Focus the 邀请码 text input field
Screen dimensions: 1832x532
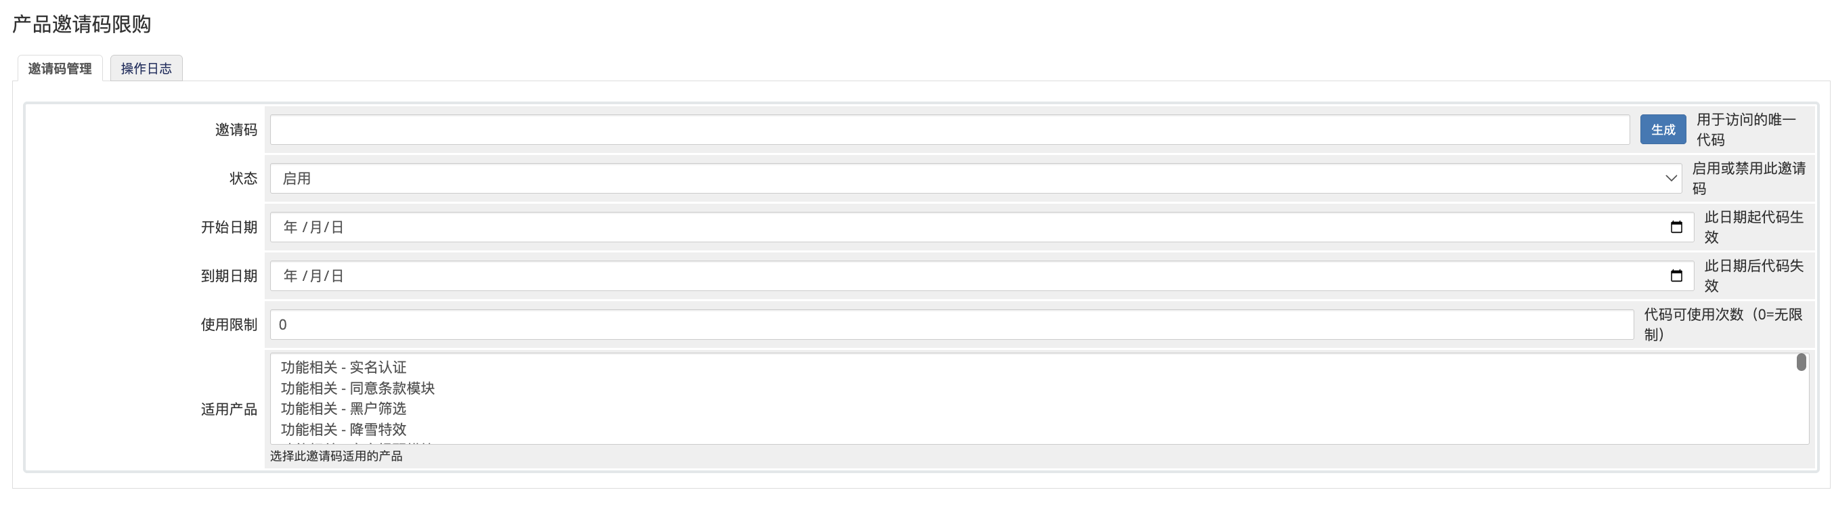[x=948, y=129]
